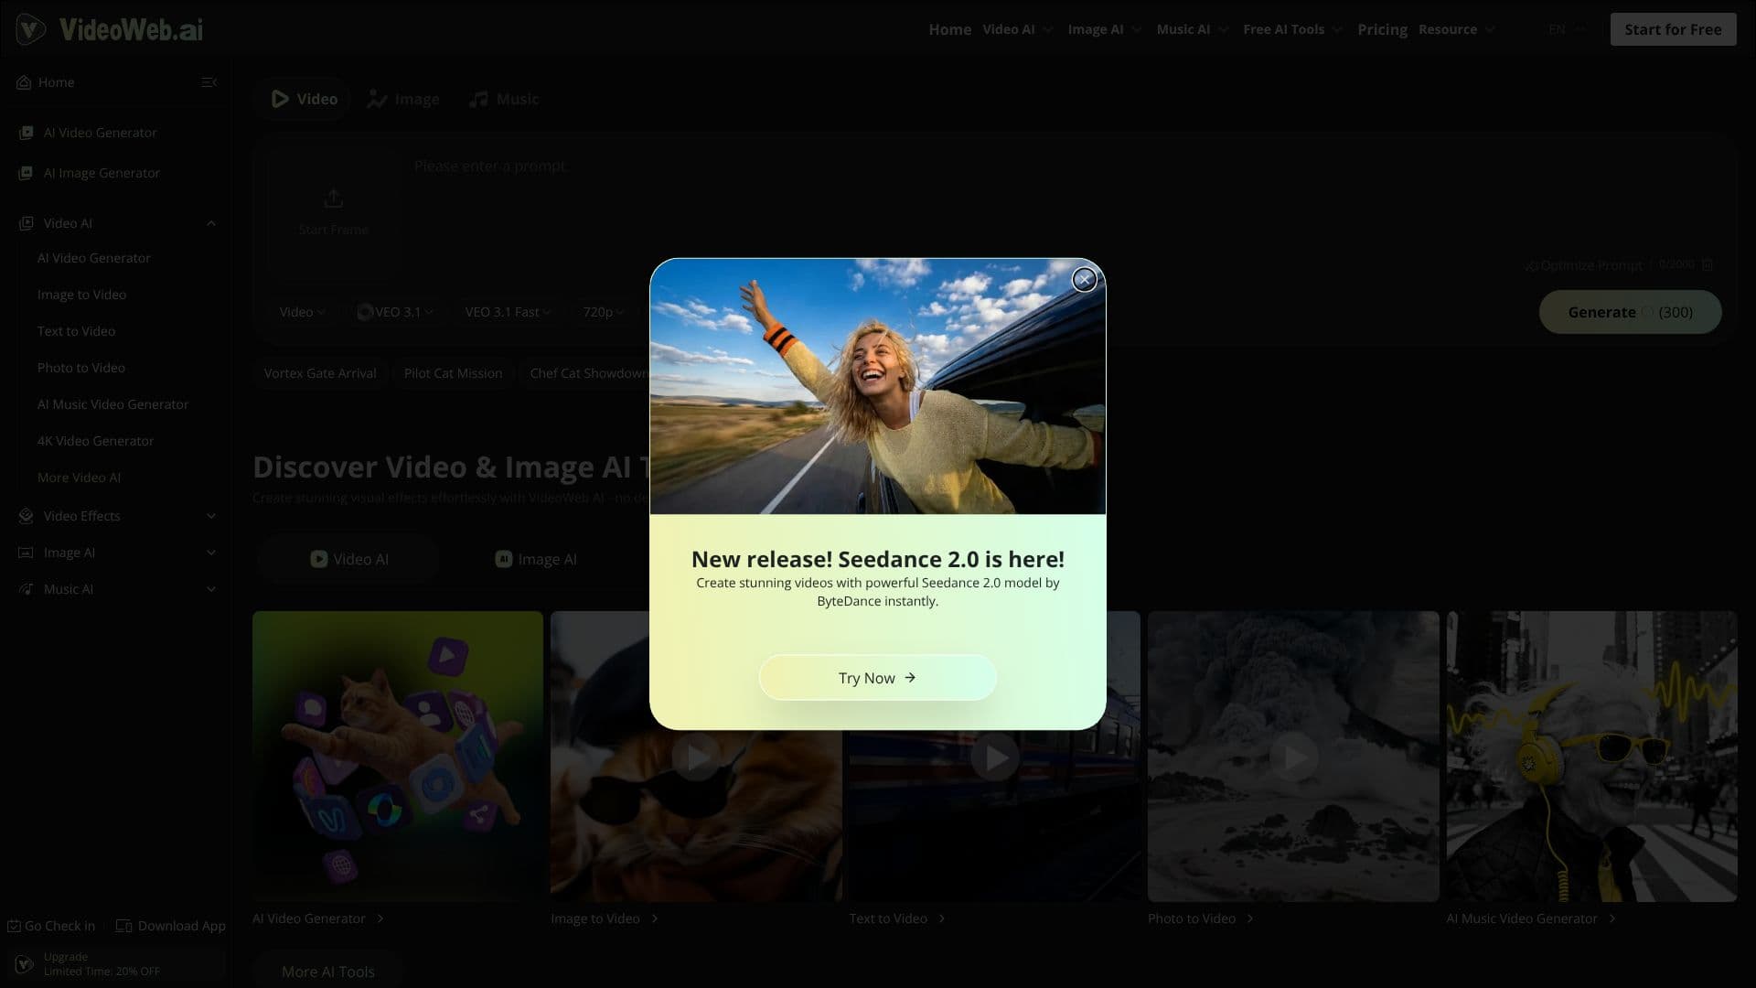Expand the Image AI sidebar section
Screen dimensions: 1756x988
coord(211,553)
